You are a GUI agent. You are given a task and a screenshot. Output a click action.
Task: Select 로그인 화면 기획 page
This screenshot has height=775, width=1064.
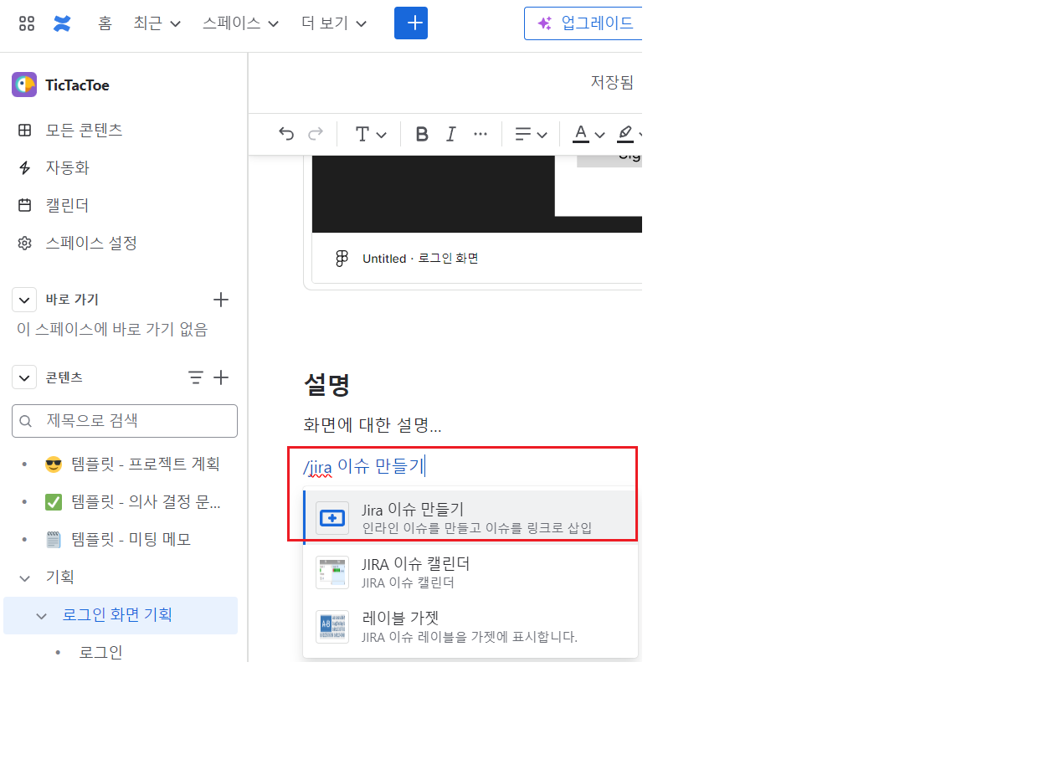(x=117, y=615)
